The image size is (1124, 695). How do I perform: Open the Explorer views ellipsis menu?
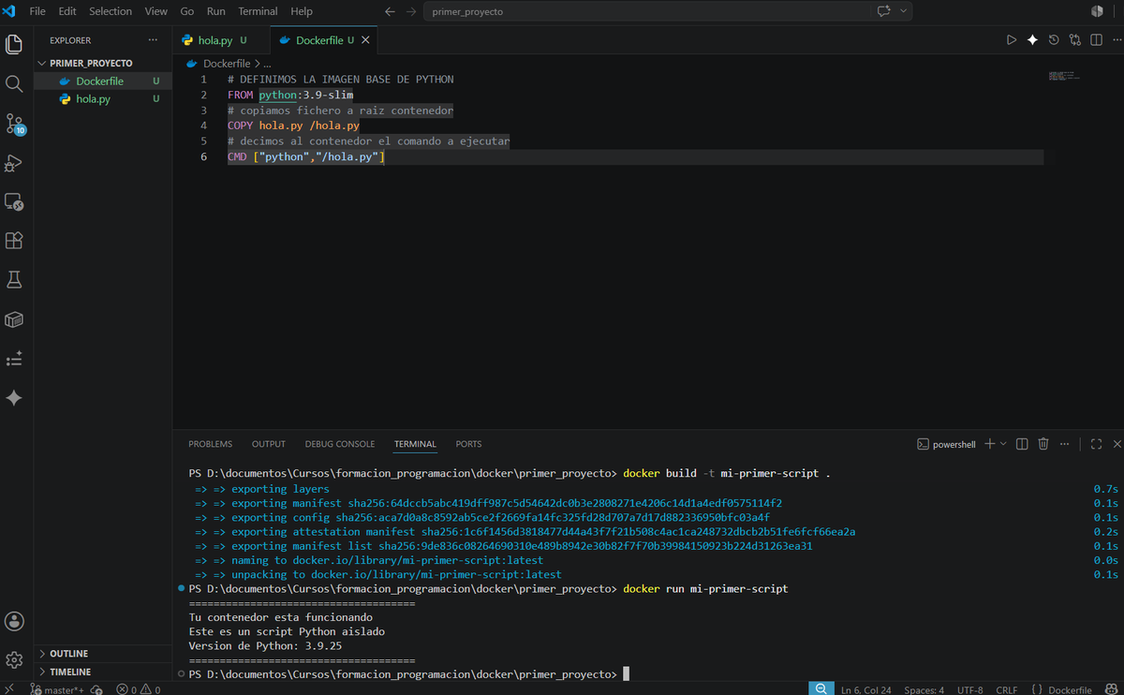tap(153, 40)
